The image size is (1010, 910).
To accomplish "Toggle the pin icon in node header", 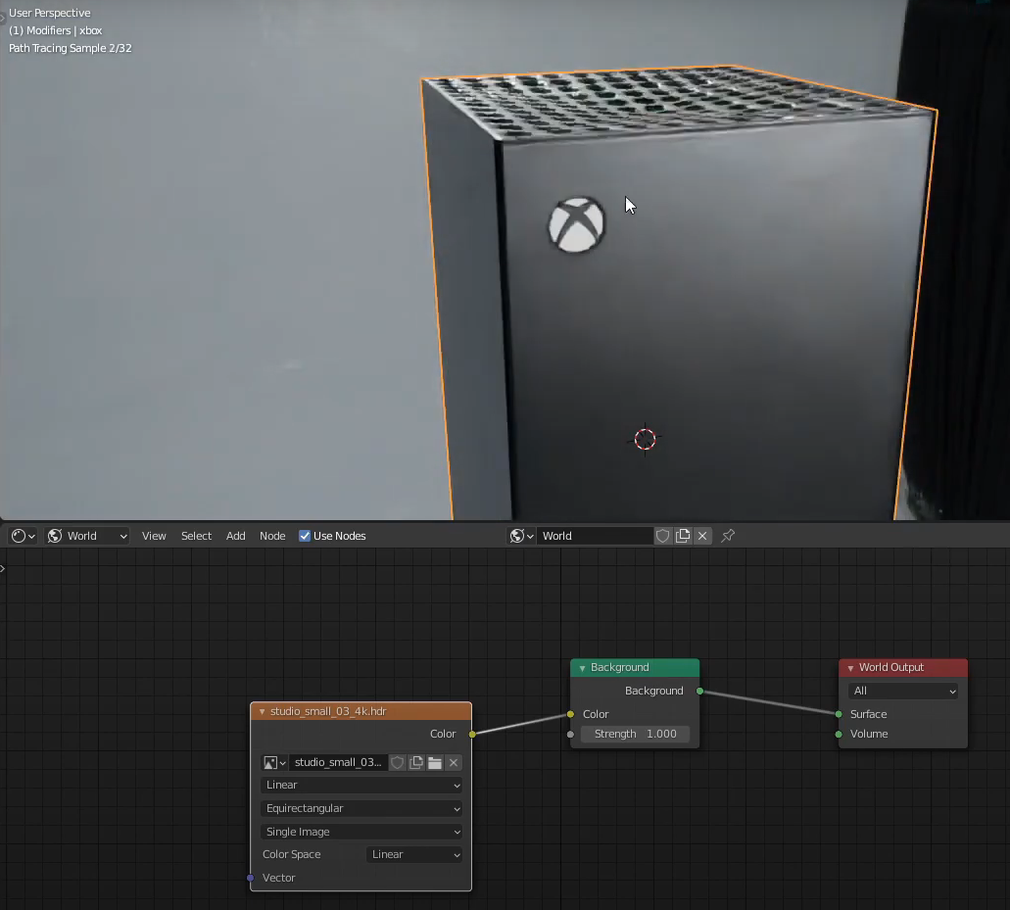I will point(728,536).
